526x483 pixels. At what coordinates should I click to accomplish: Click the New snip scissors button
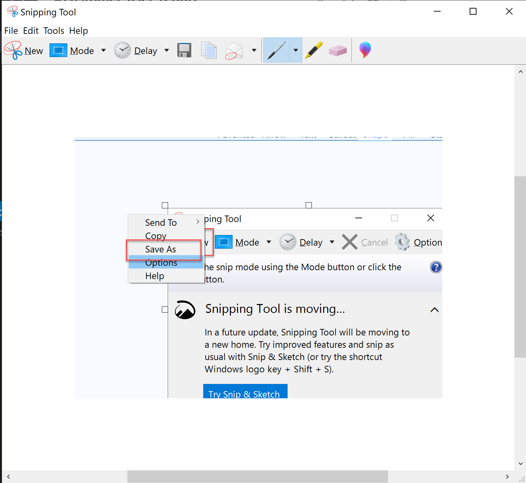coord(24,51)
